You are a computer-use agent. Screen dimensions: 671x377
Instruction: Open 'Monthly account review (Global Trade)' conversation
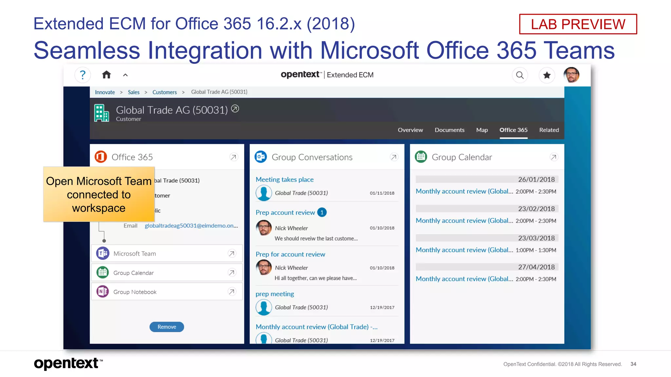pyautogui.click(x=316, y=327)
